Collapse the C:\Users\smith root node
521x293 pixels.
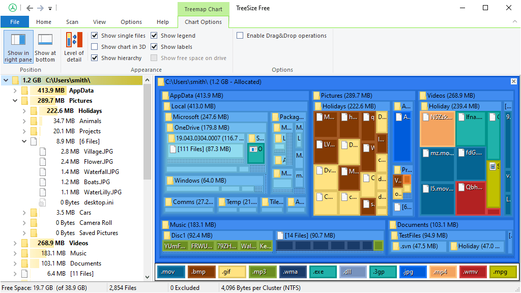(x=6, y=80)
